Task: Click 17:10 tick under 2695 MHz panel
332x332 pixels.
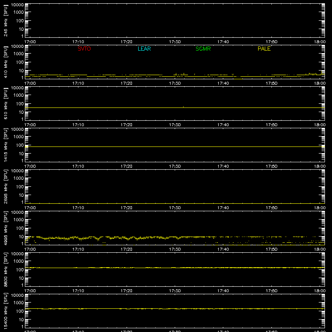Action: pos(78,208)
